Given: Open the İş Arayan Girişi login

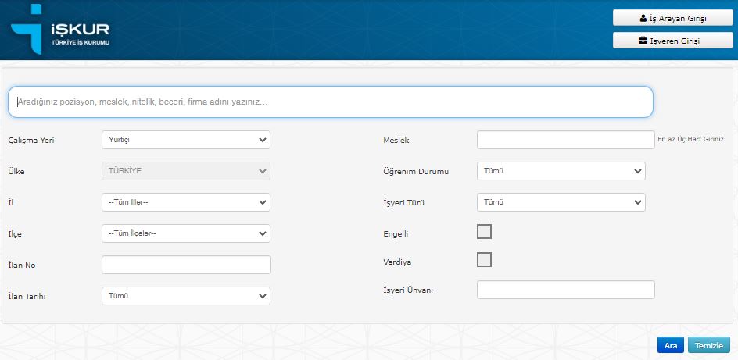Looking at the screenshot, I should coord(672,18).
